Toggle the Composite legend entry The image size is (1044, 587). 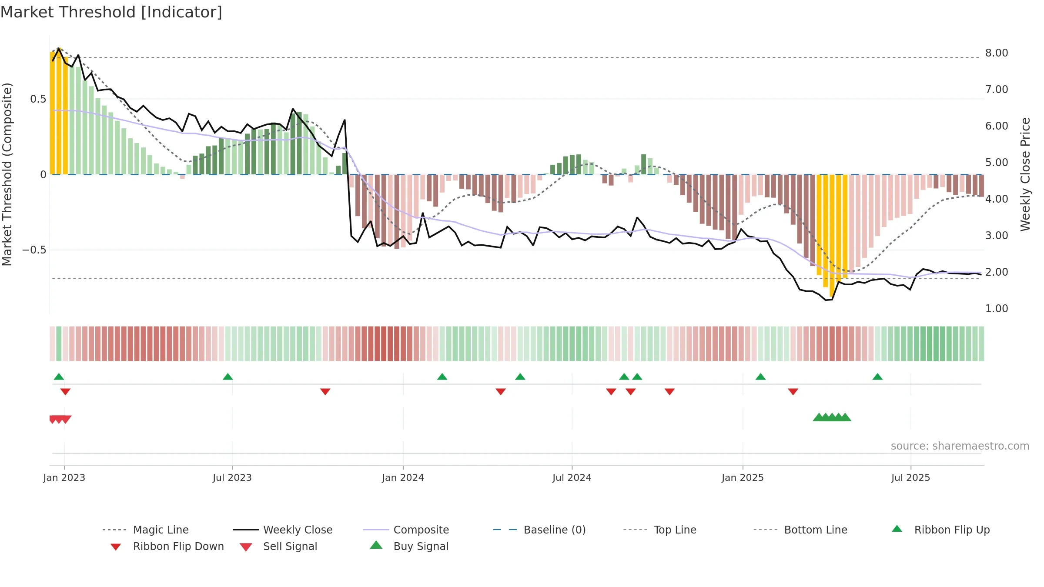click(x=406, y=530)
